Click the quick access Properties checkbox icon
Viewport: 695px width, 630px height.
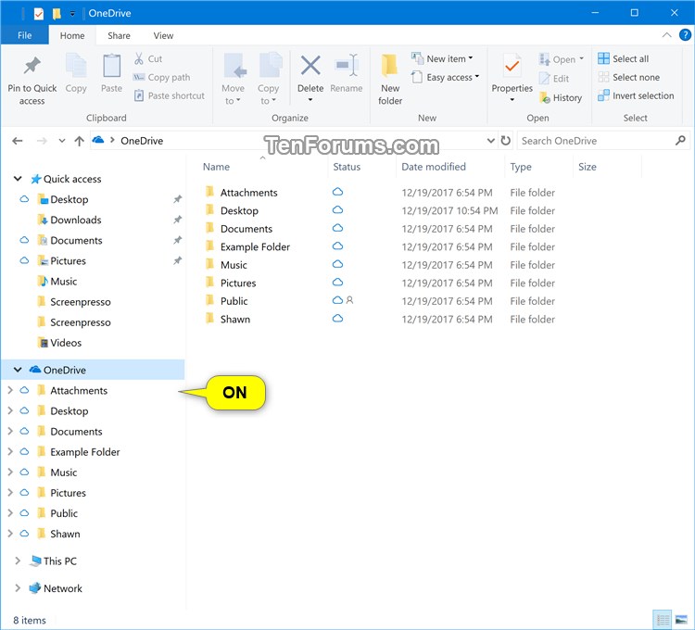[39, 14]
